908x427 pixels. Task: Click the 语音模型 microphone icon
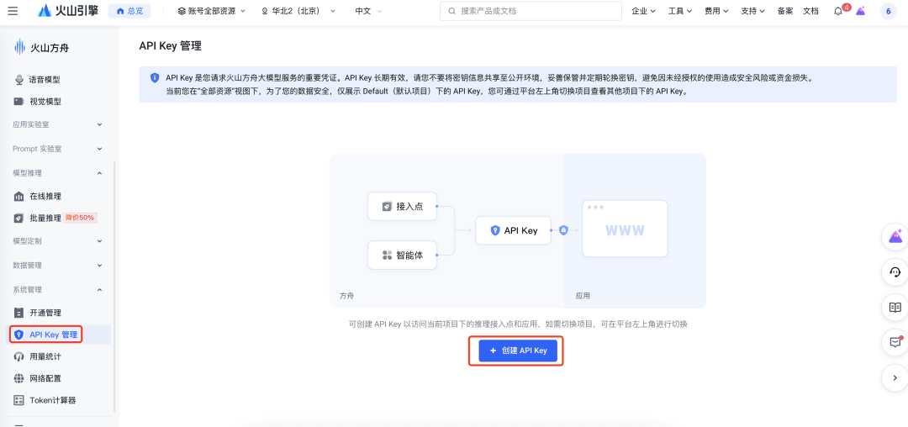point(19,79)
